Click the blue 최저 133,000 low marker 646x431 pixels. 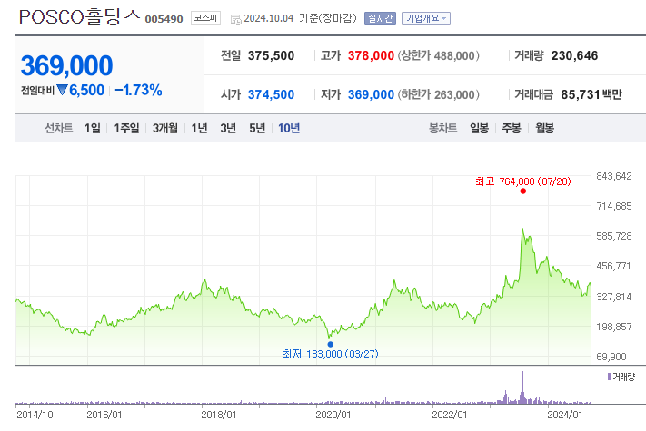331,344
